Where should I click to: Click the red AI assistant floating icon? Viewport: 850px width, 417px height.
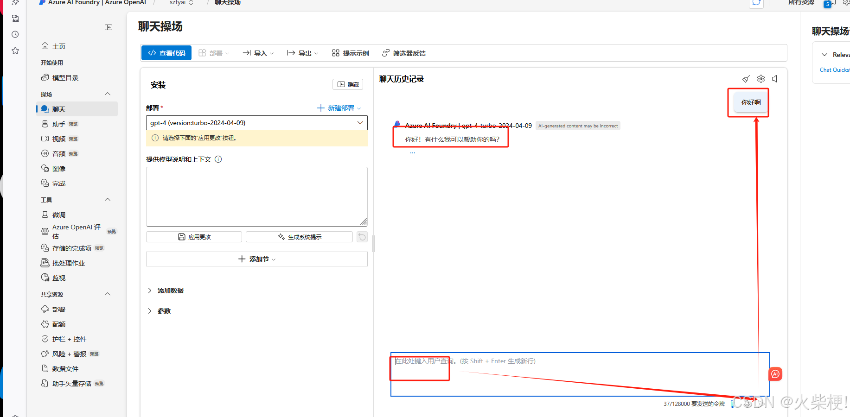point(775,374)
